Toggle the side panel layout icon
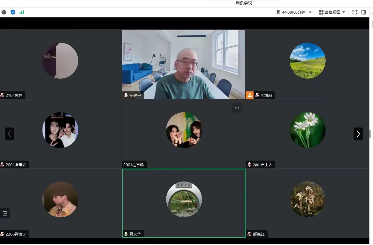373x245 pixels. [x=364, y=12]
